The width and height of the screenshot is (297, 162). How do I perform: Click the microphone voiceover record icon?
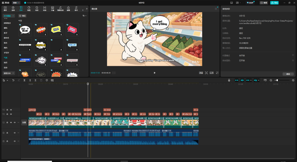[x=229, y=80]
